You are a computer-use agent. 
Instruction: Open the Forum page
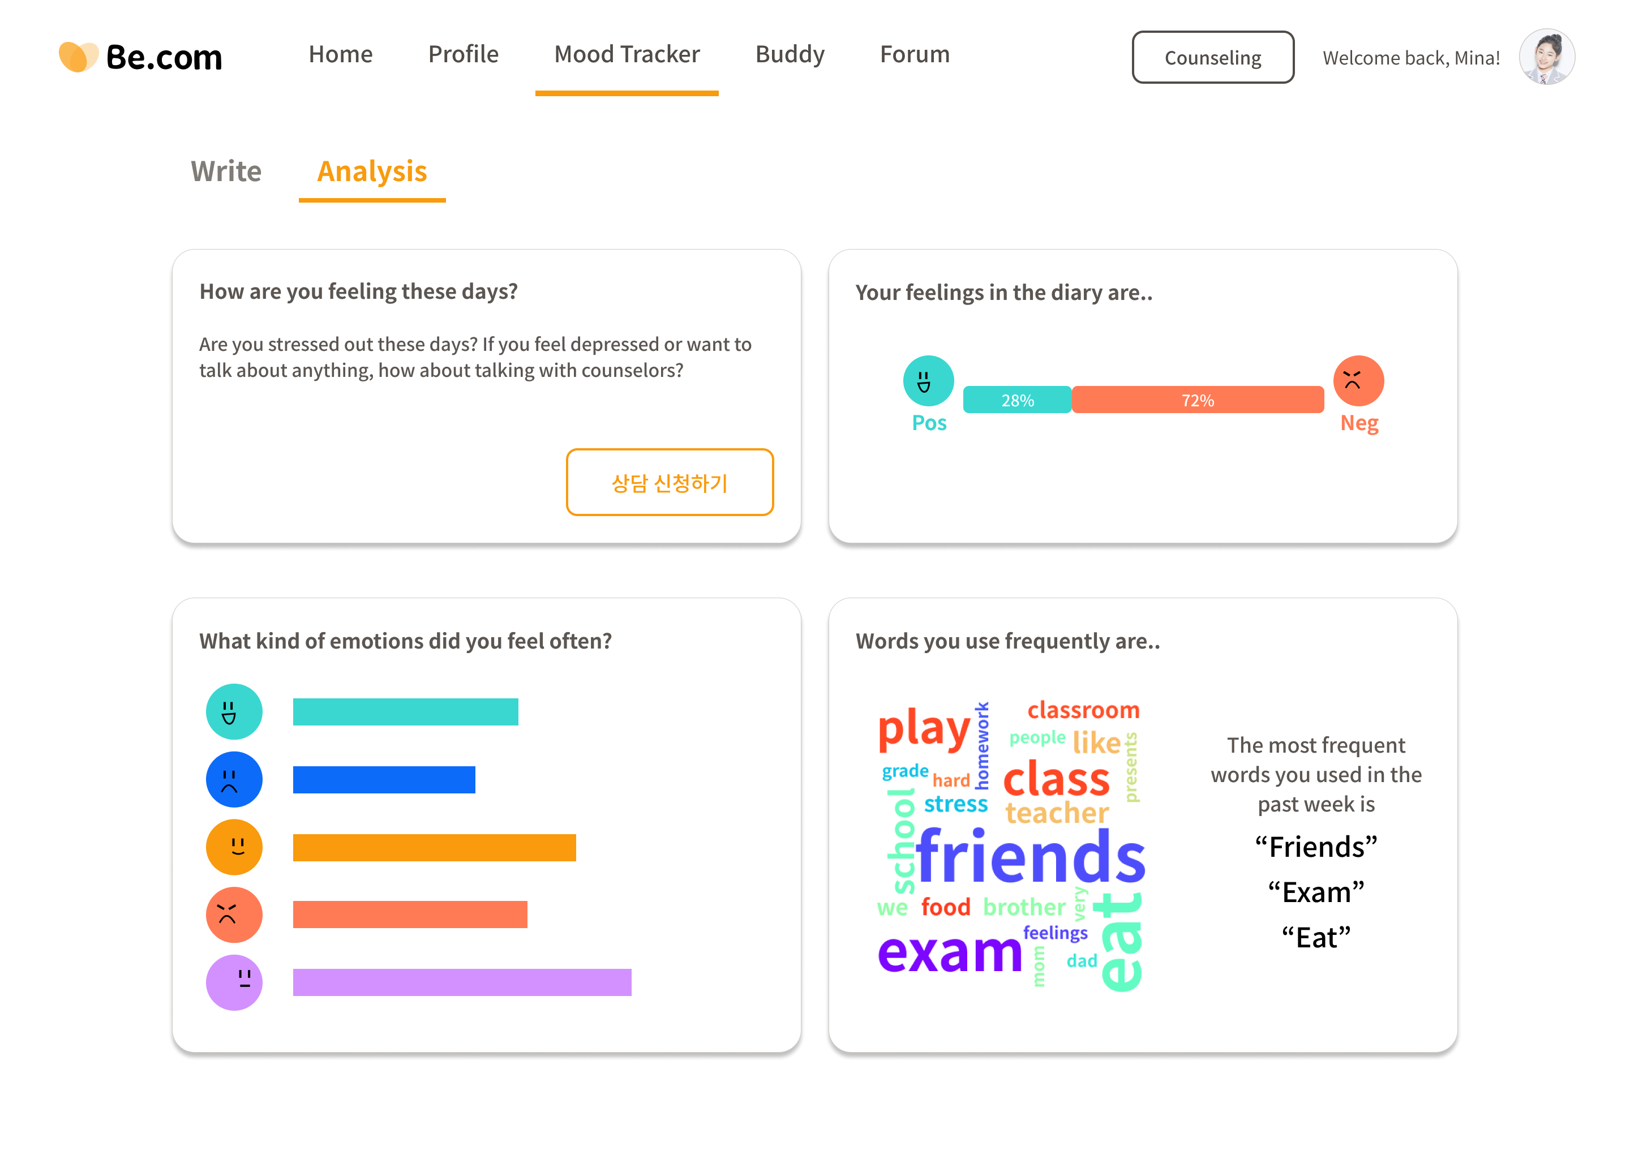(914, 54)
